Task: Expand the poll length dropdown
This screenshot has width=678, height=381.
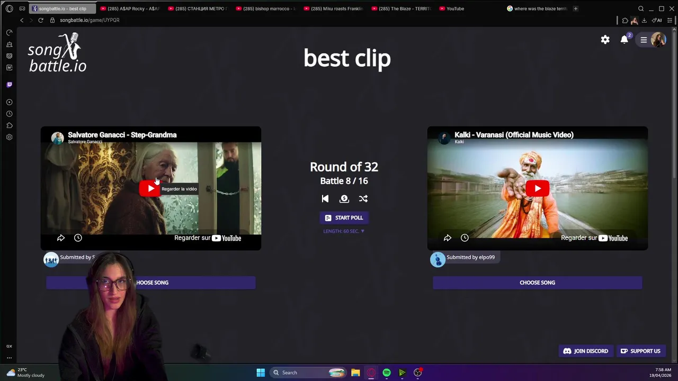Action: pos(344,231)
